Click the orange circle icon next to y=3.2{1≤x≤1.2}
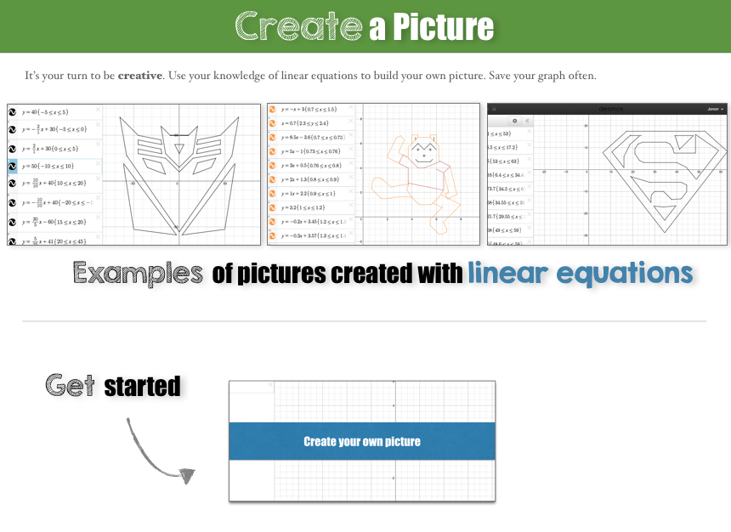The width and height of the screenshot is (731, 532). tap(274, 206)
